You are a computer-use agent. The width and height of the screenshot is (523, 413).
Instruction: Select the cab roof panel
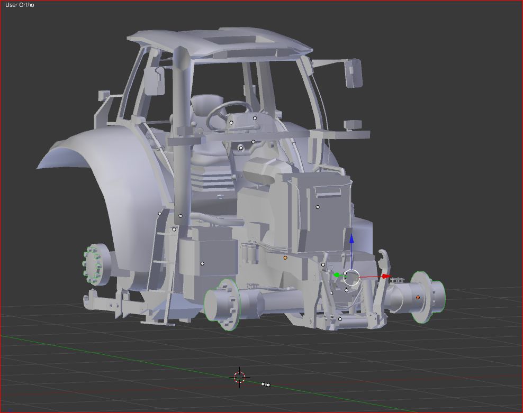tap(220, 43)
